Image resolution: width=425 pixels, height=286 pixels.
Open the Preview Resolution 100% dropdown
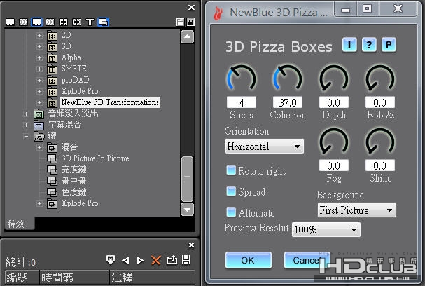click(x=326, y=229)
